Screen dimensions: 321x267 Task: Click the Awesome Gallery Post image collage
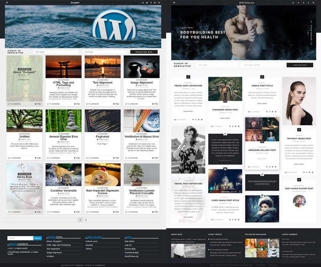262,129
